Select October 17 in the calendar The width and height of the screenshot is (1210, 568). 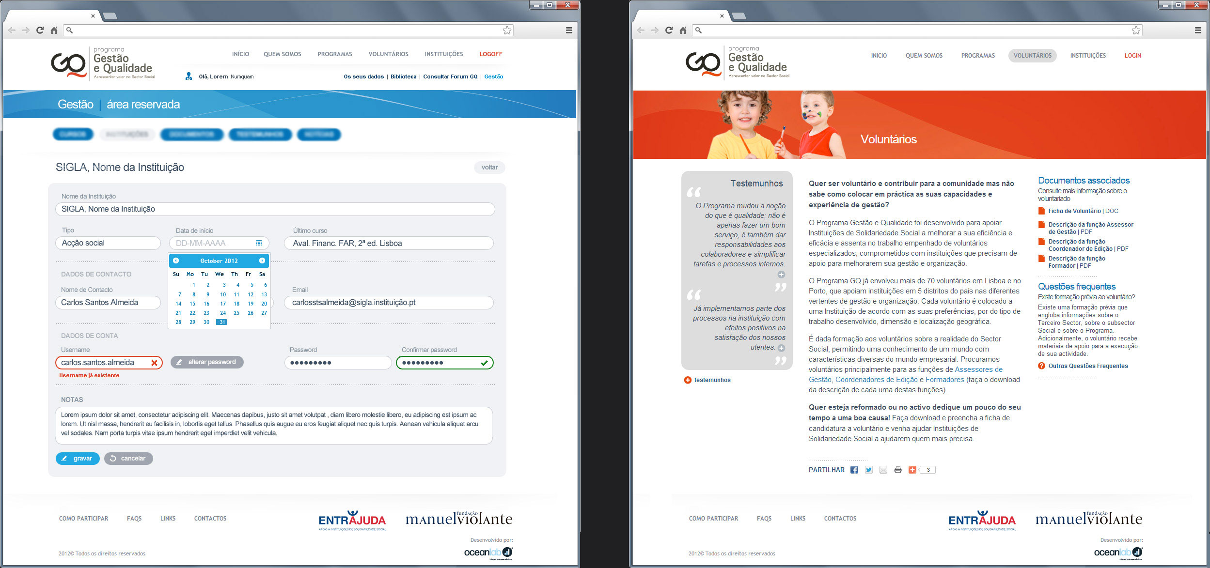click(x=223, y=304)
